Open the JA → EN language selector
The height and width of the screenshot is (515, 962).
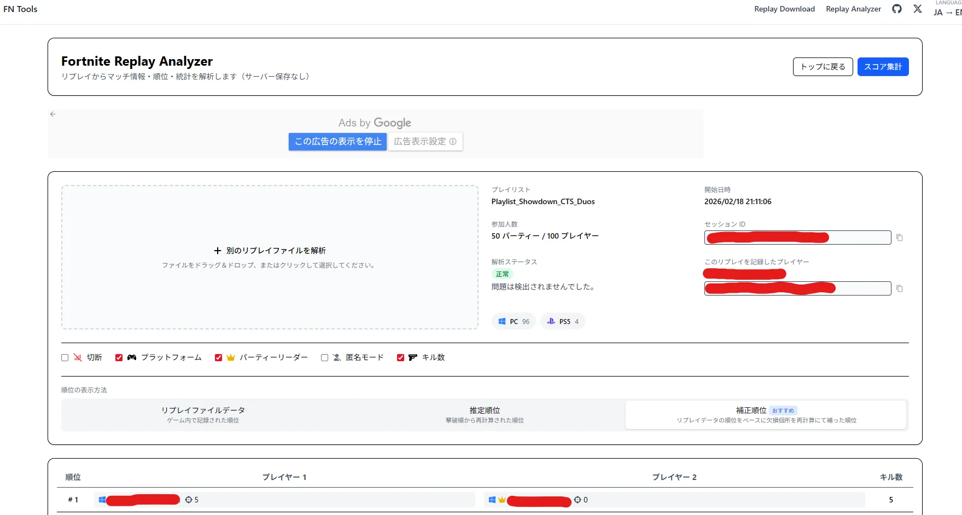point(947,12)
